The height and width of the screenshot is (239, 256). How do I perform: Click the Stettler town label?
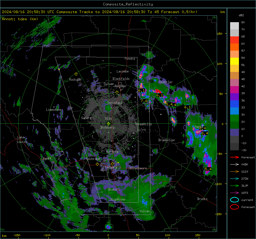point(166,82)
